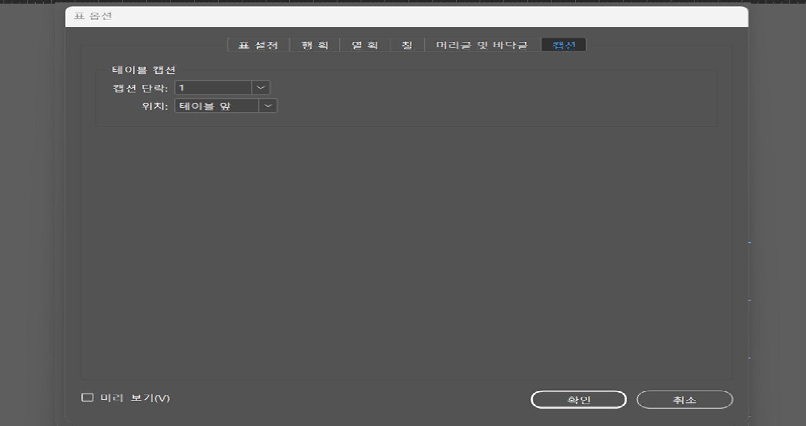806x426 pixels.
Task: Select the 캡션 tab
Action: tap(563, 45)
